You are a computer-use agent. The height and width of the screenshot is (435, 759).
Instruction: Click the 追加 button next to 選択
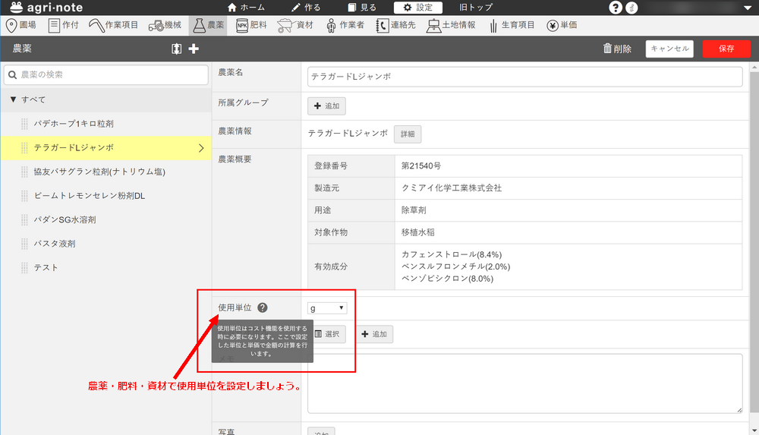[x=374, y=334]
